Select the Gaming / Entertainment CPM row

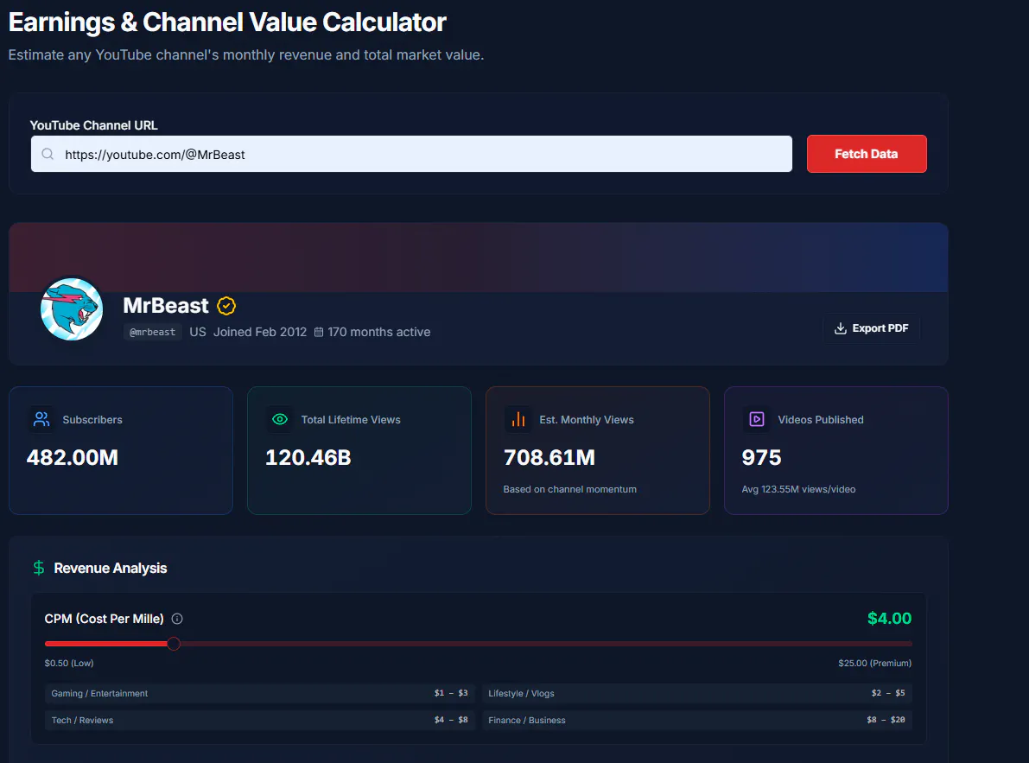[259, 694]
